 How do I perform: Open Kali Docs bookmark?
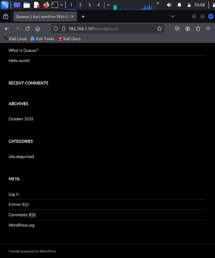[69, 39]
